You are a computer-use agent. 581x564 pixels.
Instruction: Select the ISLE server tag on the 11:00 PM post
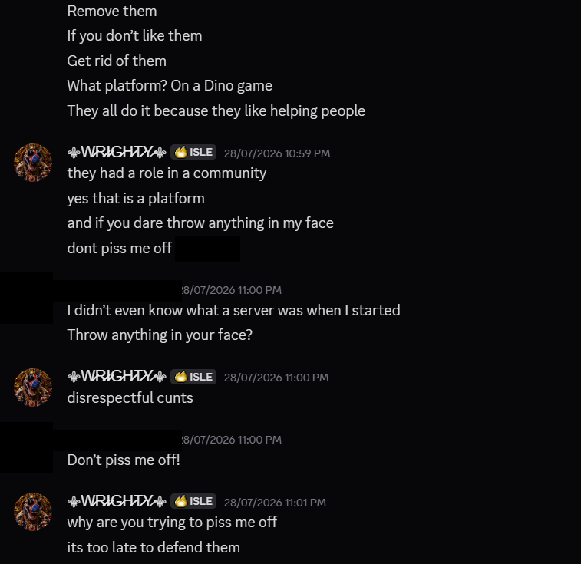click(193, 377)
